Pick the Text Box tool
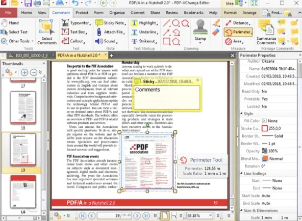Image resolution: width=302 pixels, height=221 pixels. (x=74, y=32)
